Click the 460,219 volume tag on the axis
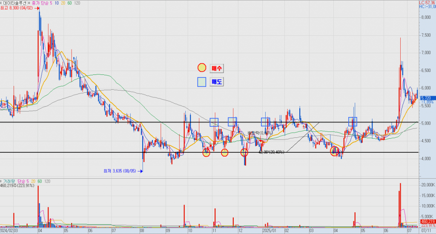This screenshot has width=436, height=234. coord(427,222)
